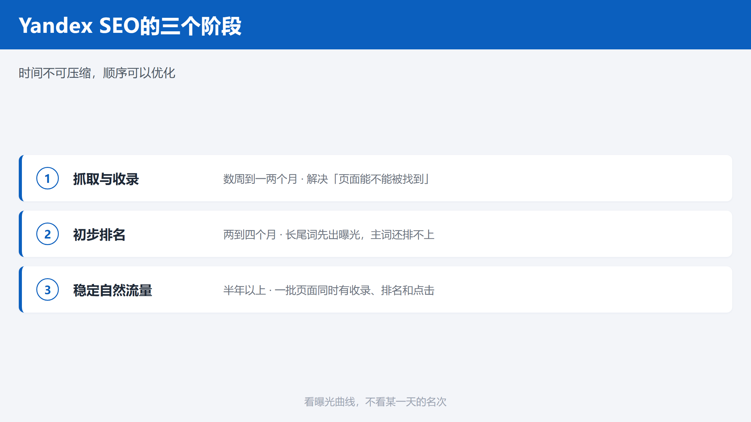Click the description starting '数周到一两个月'
The height and width of the screenshot is (422, 751).
pos(327,179)
